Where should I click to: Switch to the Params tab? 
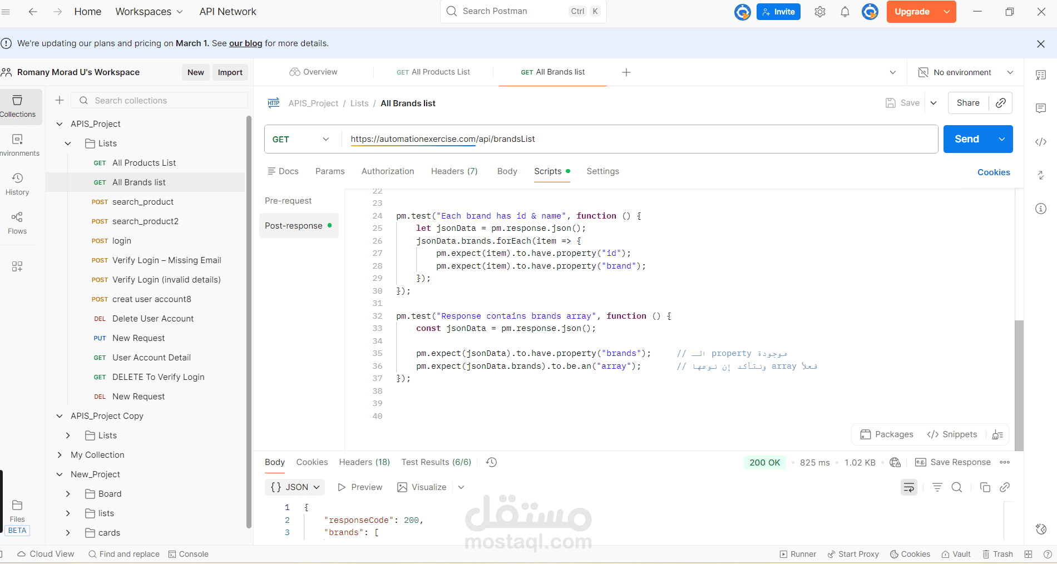click(x=330, y=171)
